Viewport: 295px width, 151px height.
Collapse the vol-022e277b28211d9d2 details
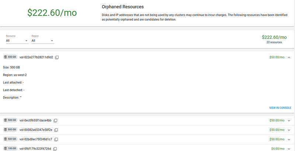[289, 57]
